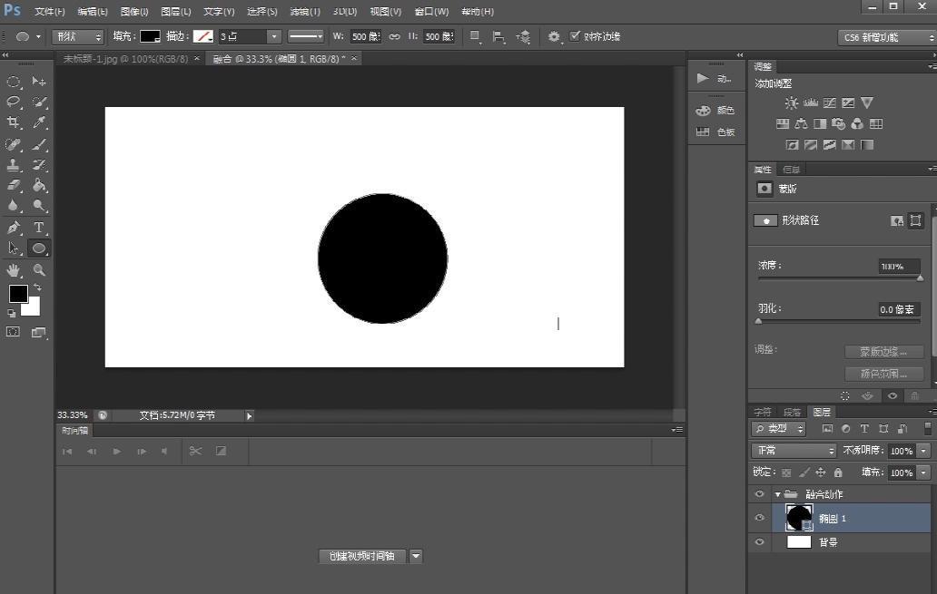937x594 pixels.
Task: Select the Crop tool
Action: pyautogui.click(x=13, y=123)
